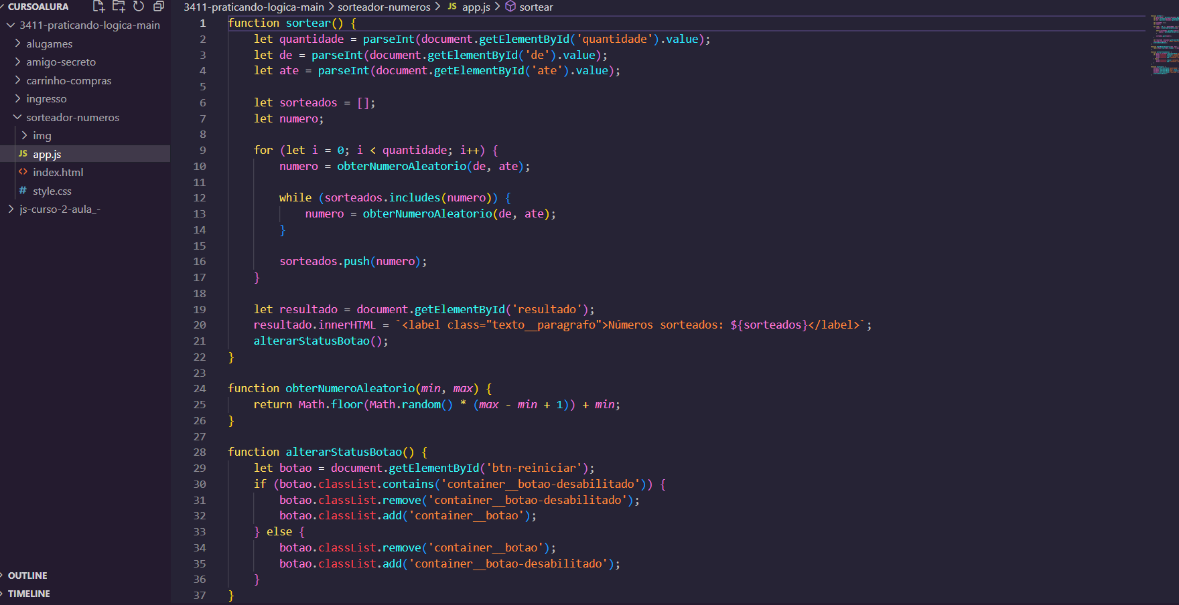The image size is (1179, 605).
Task: Click 'btn-reiniciar' string on line 29
Action: tap(534, 468)
